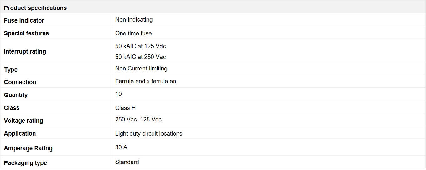Select the Non Current-limiting value

point(141,68)
